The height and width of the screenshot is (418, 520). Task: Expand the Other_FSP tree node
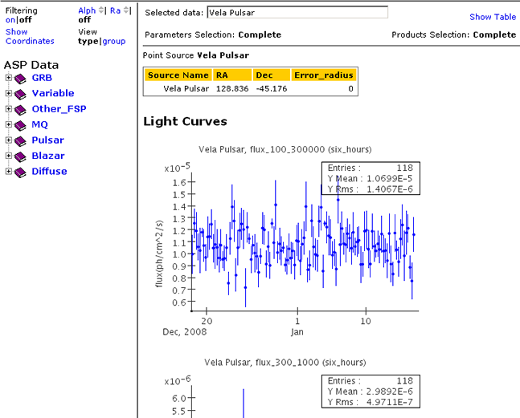click(x=9, y=108)
